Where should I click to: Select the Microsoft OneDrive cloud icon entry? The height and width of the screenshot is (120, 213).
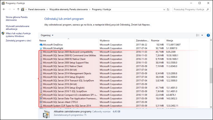pyautogui.click(x=41, y=44)
